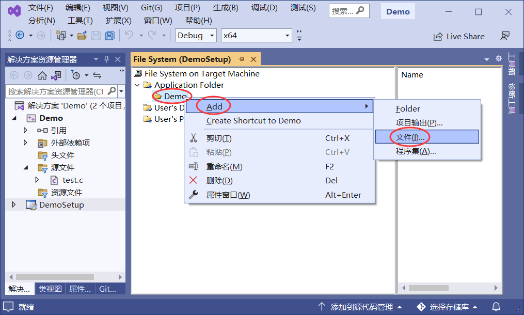Viewport: 524px width, 315px height.
Task: Choose Create Shortcut to Demo
Action: coord(253,121)
